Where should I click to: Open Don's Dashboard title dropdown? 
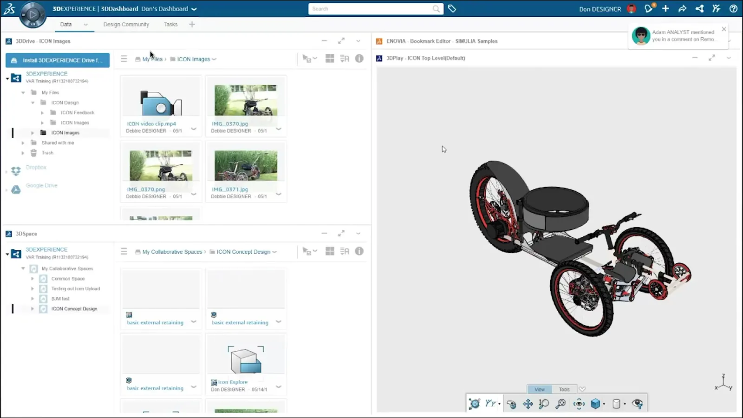pos(194,9)
